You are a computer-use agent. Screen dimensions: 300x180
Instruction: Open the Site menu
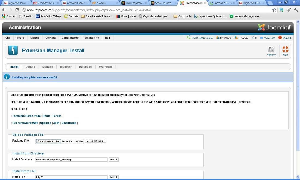(x=8, y=38)
